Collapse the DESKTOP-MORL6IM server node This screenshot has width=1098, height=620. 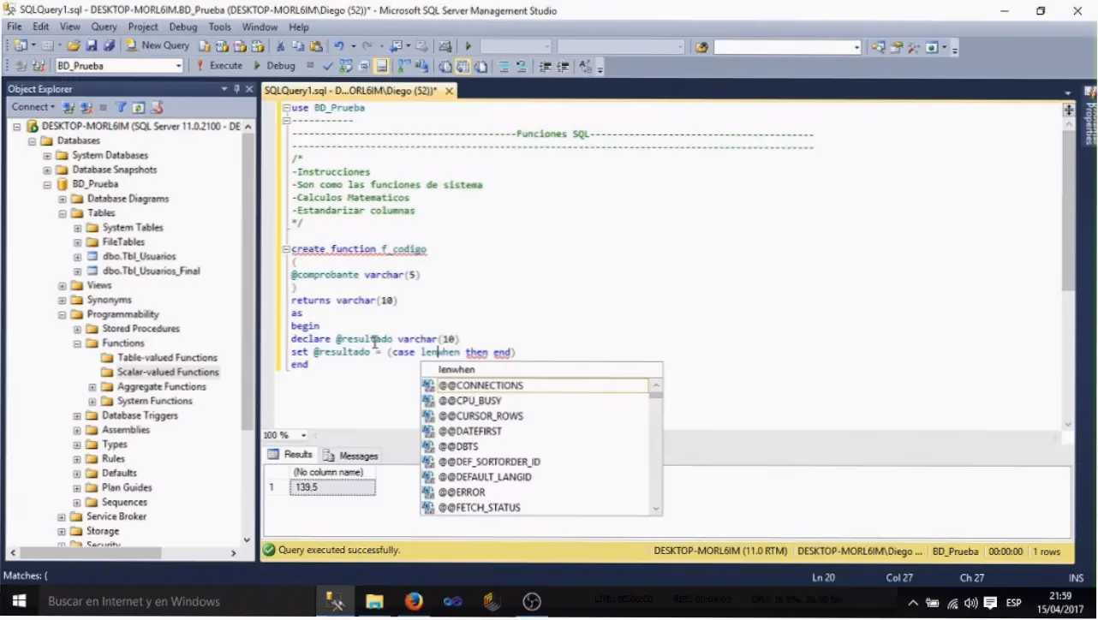click(16, 126)
